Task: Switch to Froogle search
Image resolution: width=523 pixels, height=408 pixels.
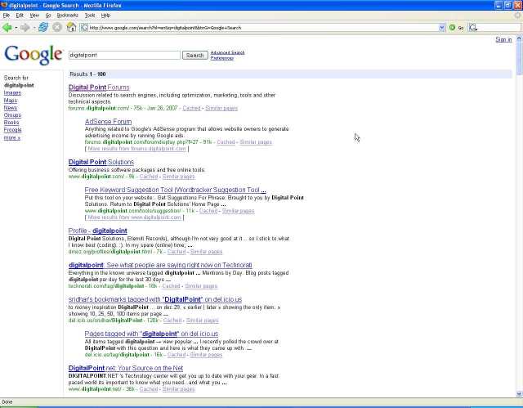Action: click(x=13, y=129)
